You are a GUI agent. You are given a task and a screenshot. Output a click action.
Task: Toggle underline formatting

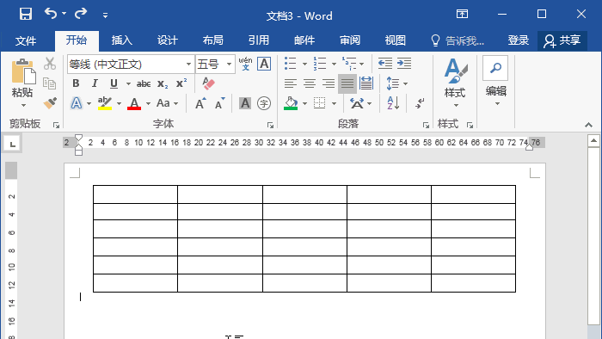[114, 83]
